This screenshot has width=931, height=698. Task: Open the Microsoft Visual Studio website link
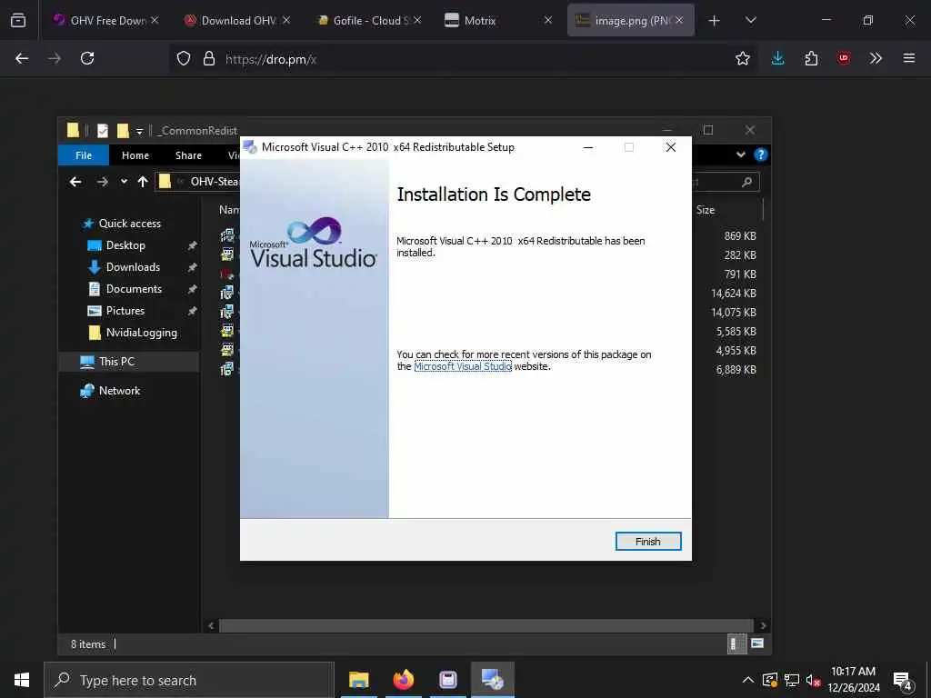point(463,367)
